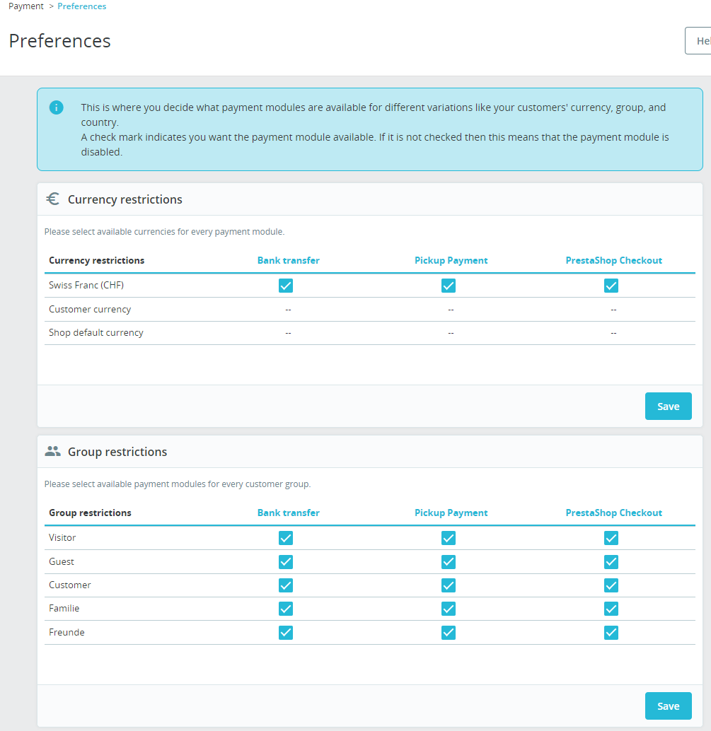The width and height of the screenshot is (711, 731).
Task: Uncheck Pickup Payment for the Guest group
Action: pyautogui.click(x=448, y=561)
